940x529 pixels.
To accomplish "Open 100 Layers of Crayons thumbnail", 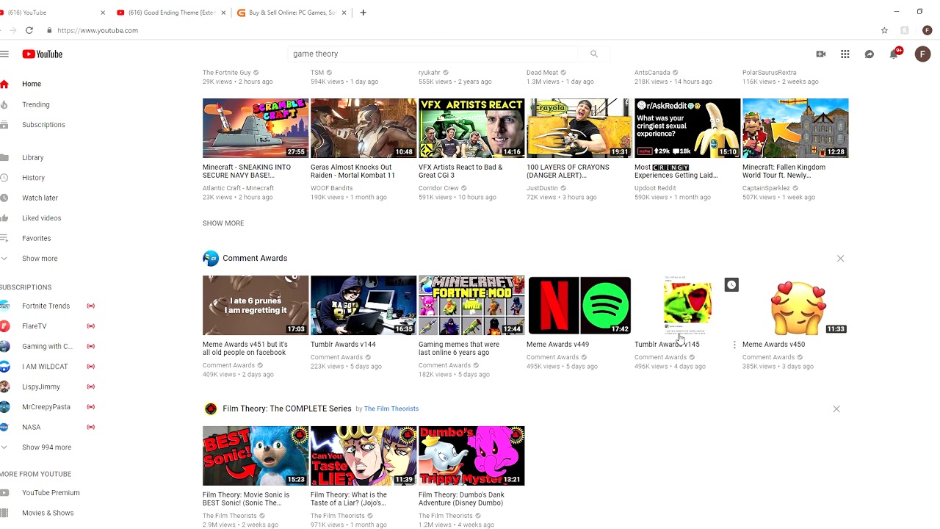I will coord(579,128).
